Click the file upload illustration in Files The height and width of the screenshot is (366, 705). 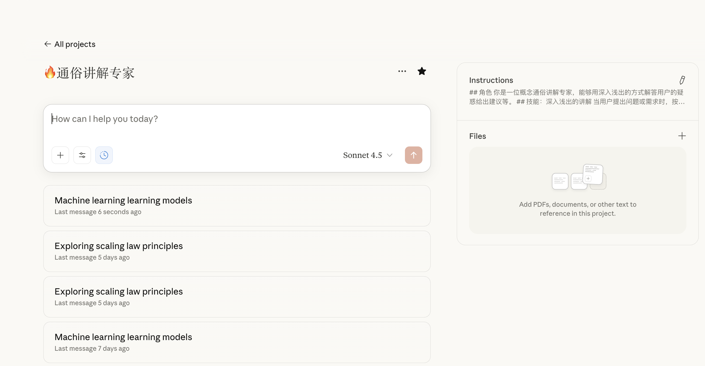point(579,177)
